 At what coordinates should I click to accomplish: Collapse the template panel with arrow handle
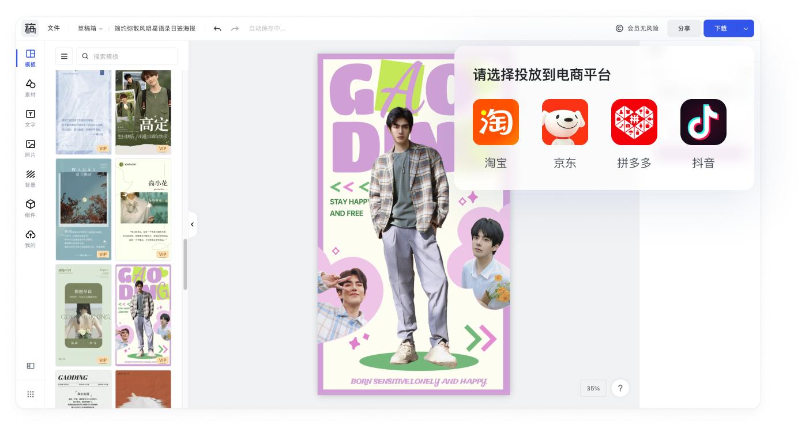point(193,225)
